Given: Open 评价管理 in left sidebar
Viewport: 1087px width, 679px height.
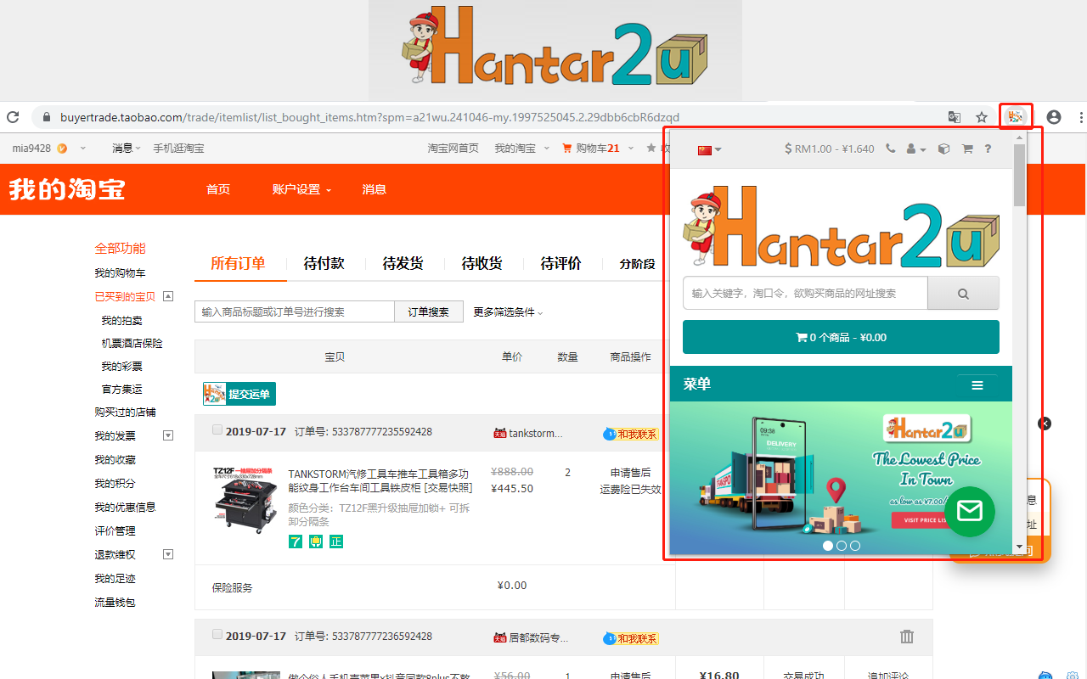Looking at the screenshot, I should (115, 530).
